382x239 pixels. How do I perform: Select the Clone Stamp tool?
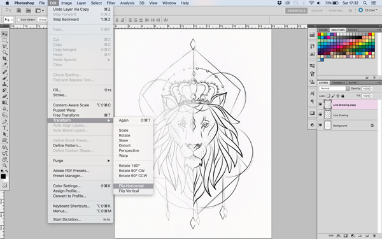pos(4,84)
